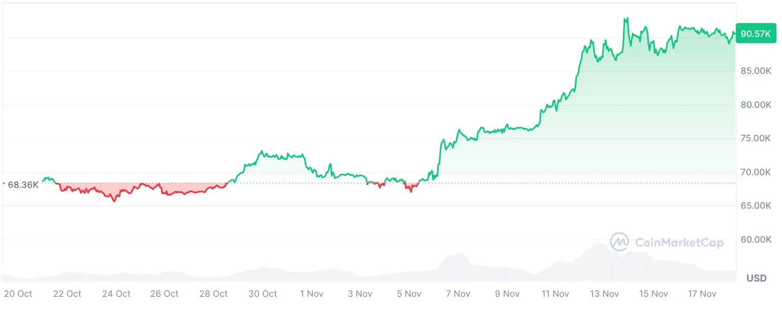Click the green 90.57K current price badge
Image resolution: width=782 pixels, height=309 pixels.
(x=756, y=34)
